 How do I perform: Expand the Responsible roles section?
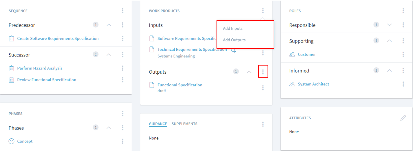click(389, 25)
